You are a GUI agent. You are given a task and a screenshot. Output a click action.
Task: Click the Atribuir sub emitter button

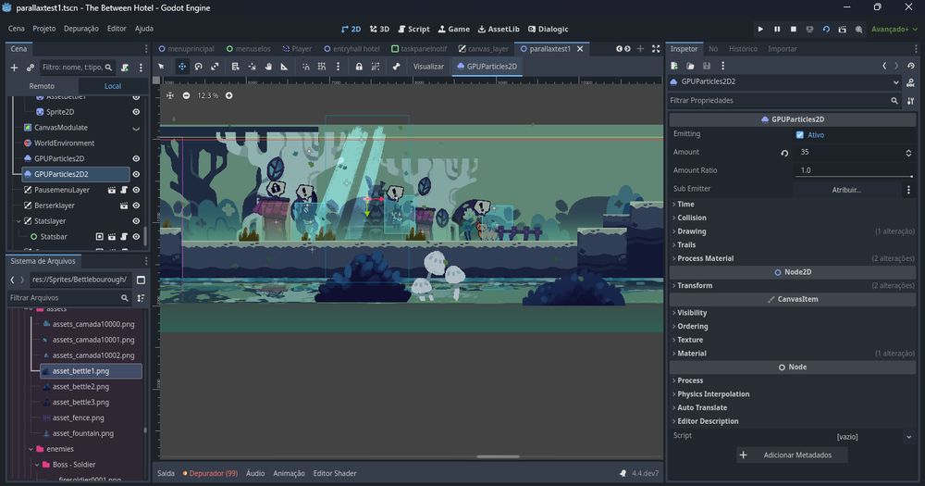pos(846,190)
